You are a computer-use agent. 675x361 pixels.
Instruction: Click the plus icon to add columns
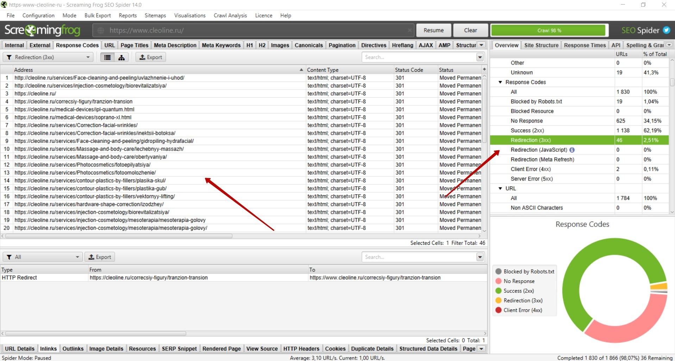(x=484, y=70)
